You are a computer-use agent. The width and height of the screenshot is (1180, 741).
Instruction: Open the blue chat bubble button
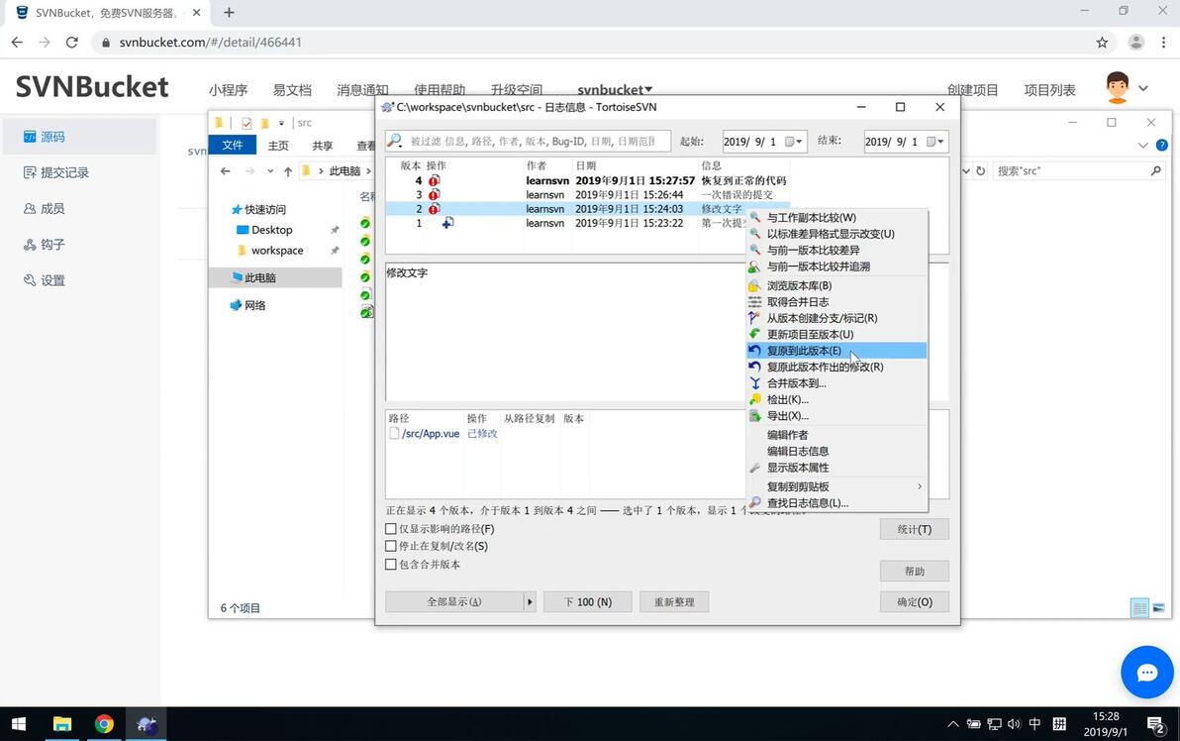[x=1147, y=673]
